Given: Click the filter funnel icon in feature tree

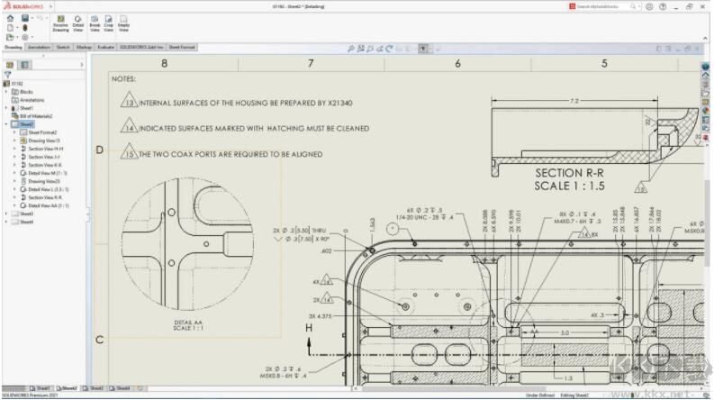Looking at the screenshot, I should click(6, 74).
